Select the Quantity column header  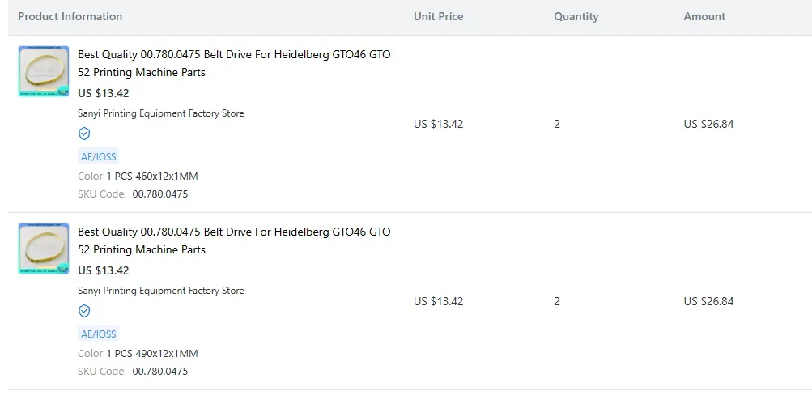coord(576,16)
